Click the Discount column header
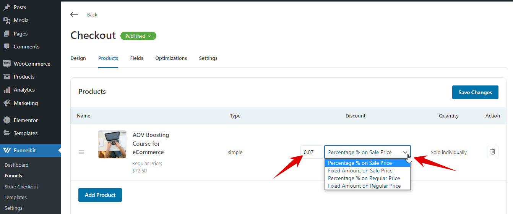 (356, 116)
